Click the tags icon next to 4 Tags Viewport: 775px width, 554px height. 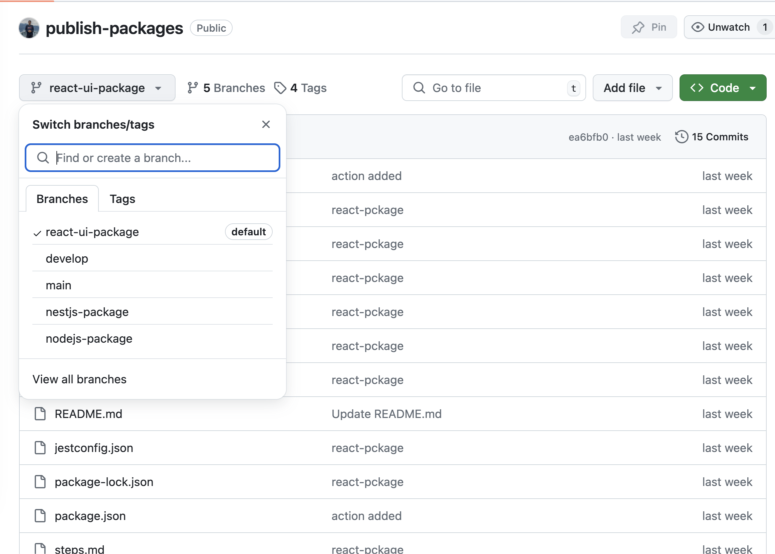coord(280,88)
